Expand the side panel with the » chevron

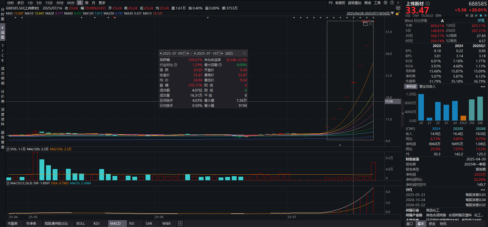tap(403, 113)
